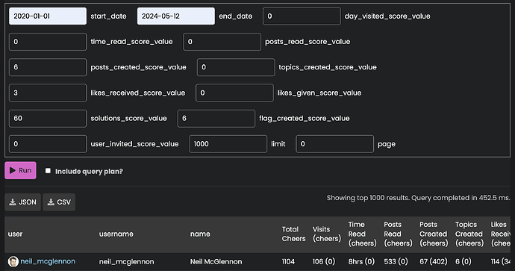Select the solutions_score_value field

pos(48,118)
